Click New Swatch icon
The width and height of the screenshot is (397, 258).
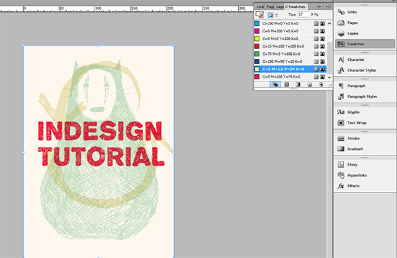[x=310, y=84]
